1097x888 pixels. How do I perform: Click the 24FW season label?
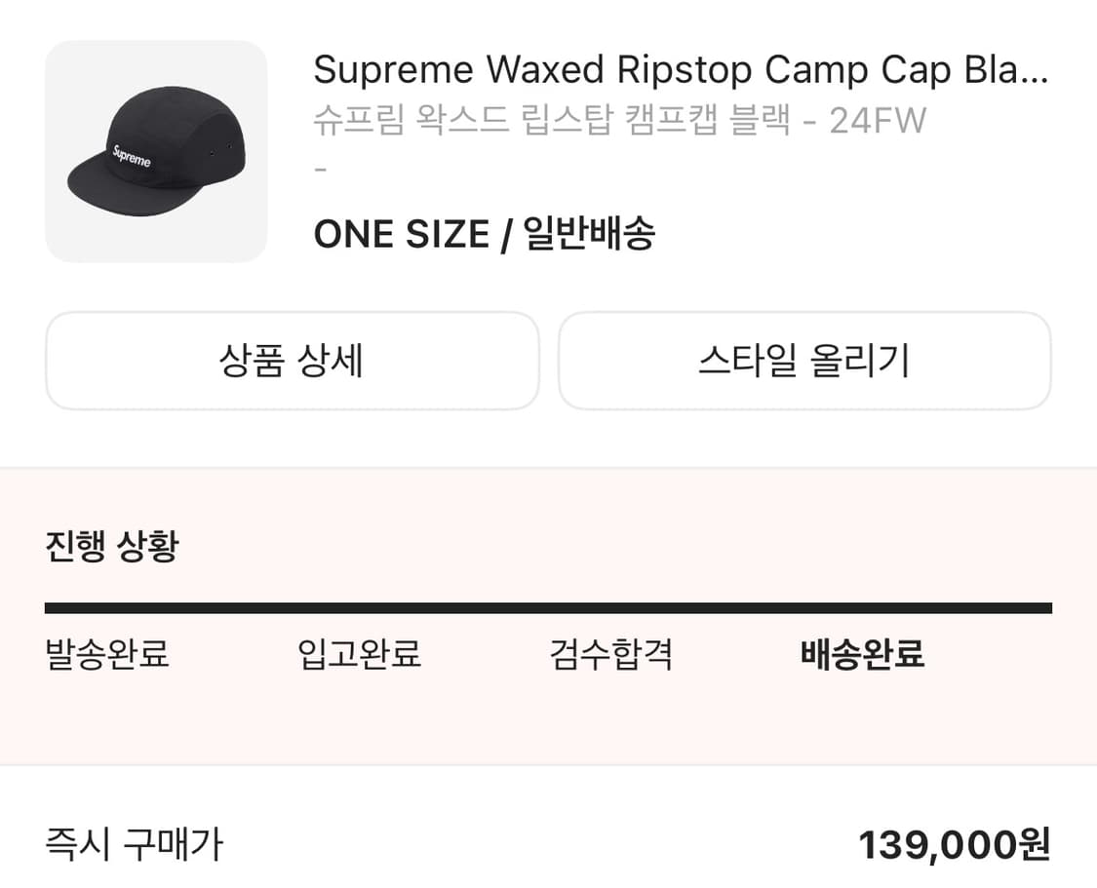tap(877, 121)
